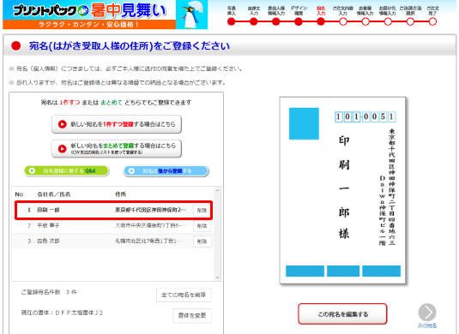Click the highlighted address-input step circle
The width and height of the screenshot is (459, 334).
[x=321, y=21]
